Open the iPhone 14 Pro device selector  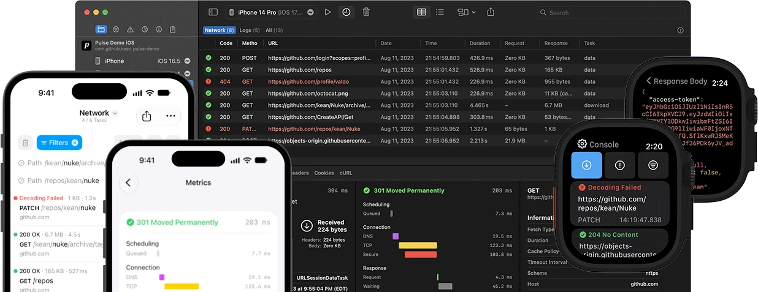(270, 12)
